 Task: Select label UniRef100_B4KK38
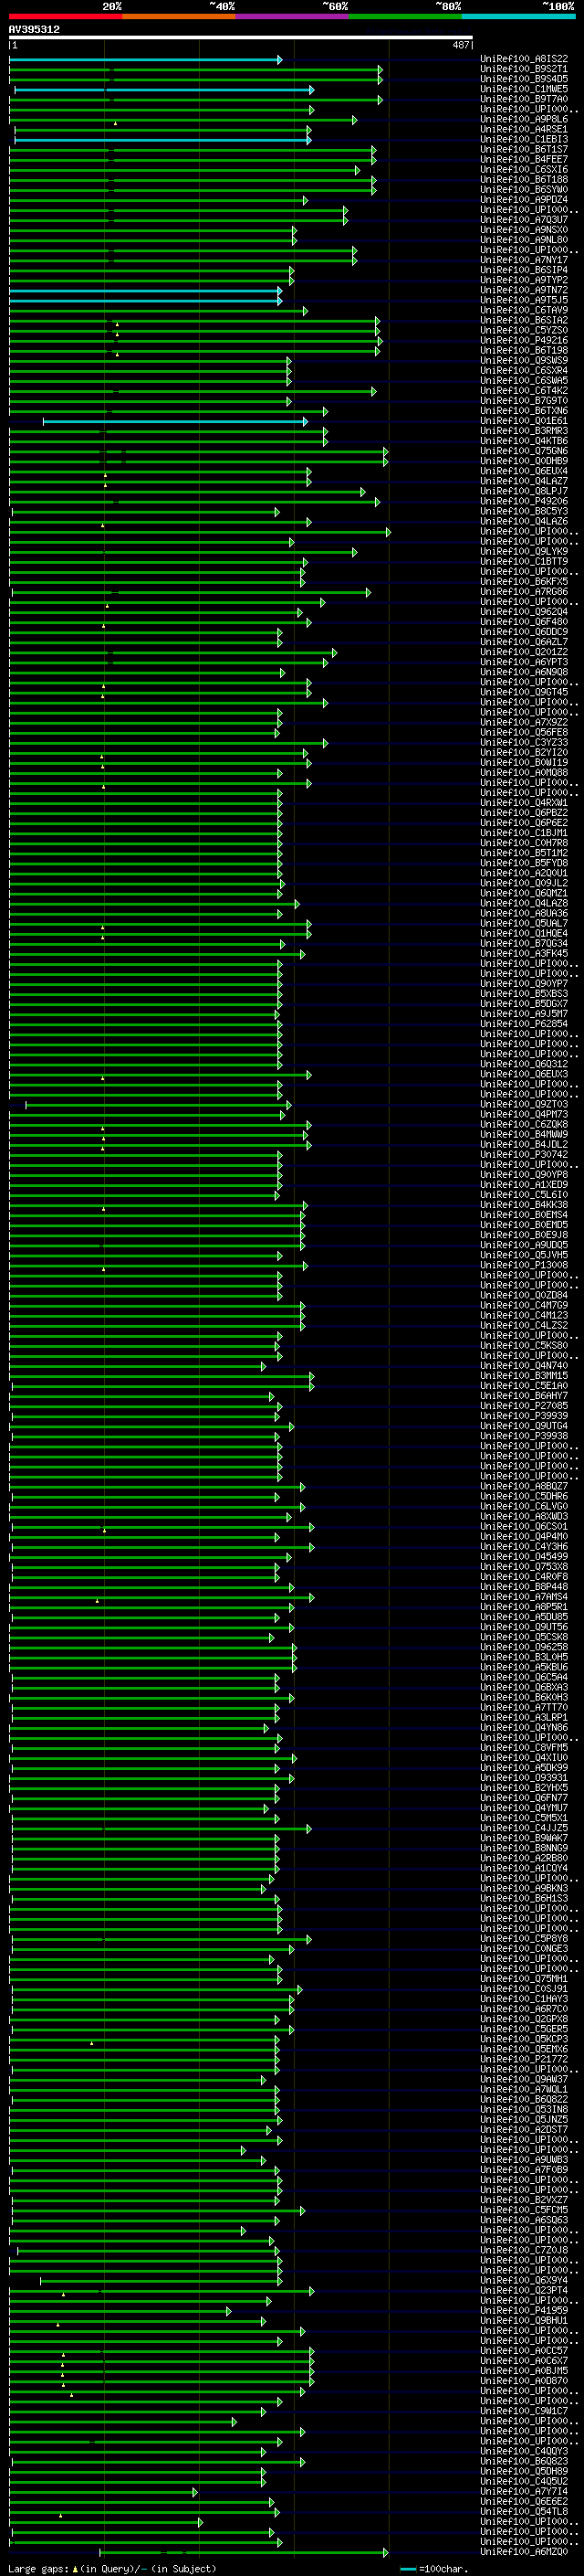click(x=524, y=1205)
